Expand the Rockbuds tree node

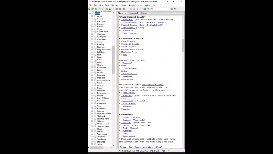pyautogui.click(x=92, y=108)
